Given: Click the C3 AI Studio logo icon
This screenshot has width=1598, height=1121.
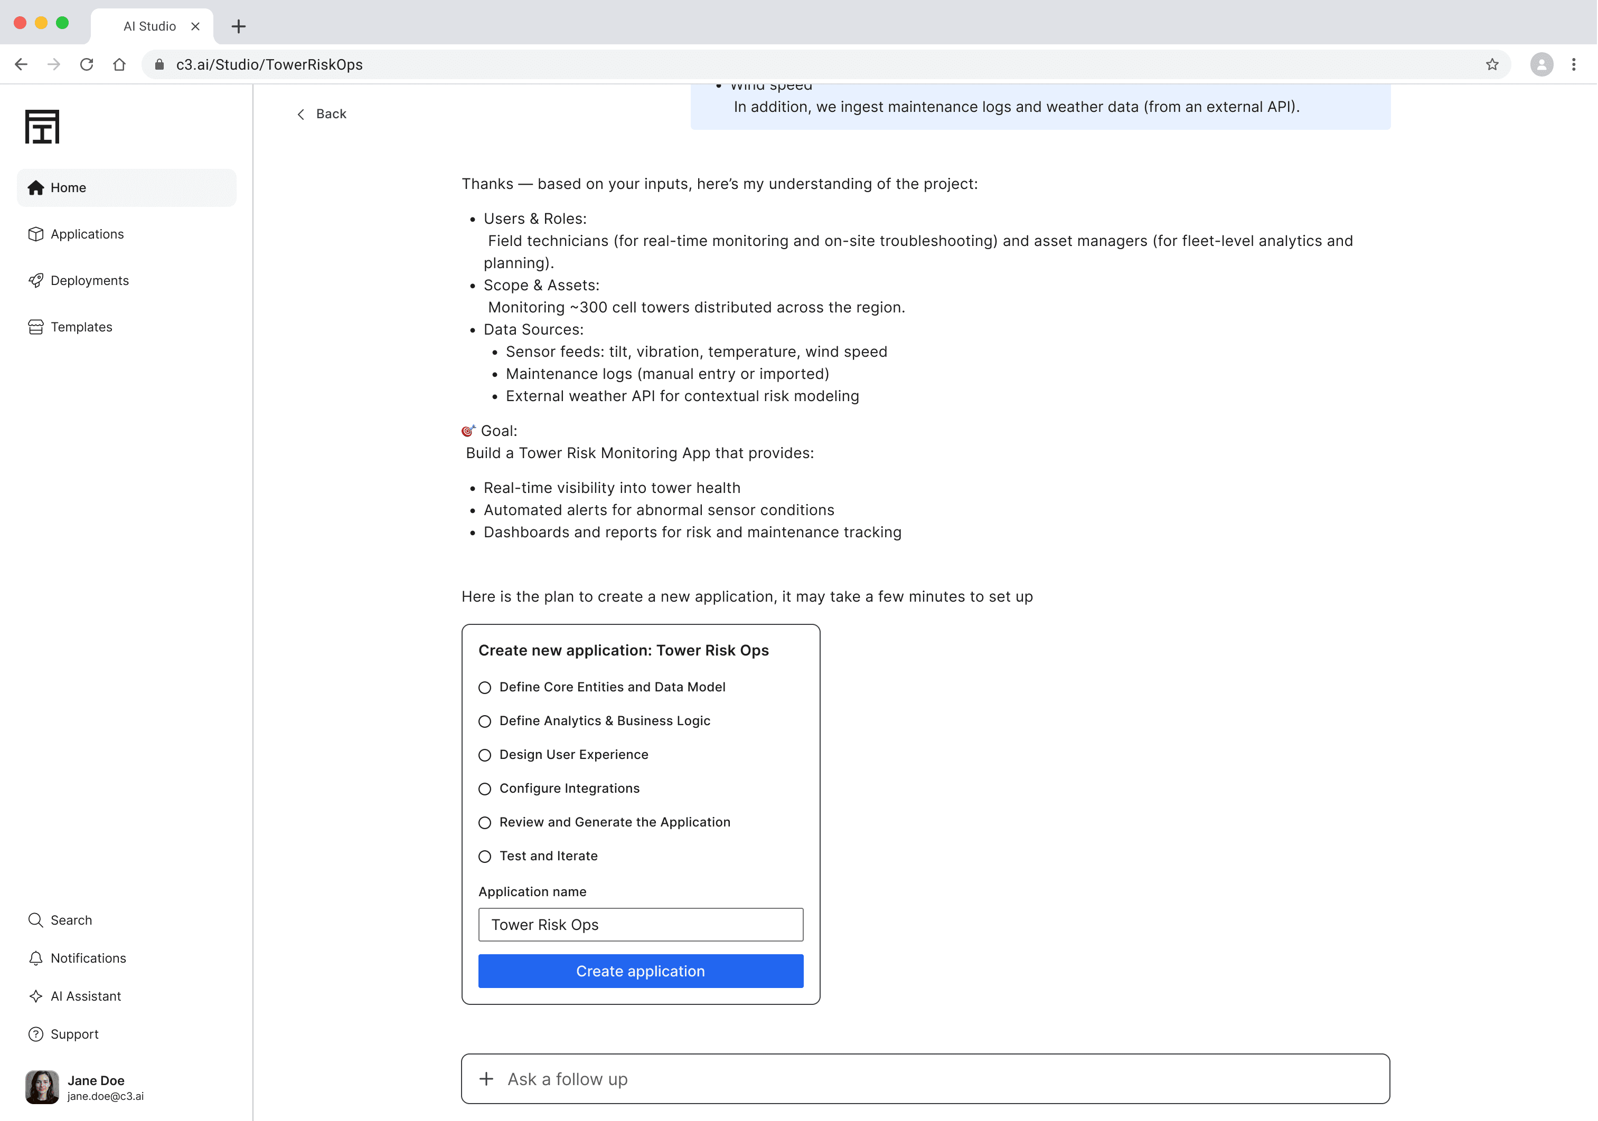Looking at the screenshot, I should coord(42,127).
